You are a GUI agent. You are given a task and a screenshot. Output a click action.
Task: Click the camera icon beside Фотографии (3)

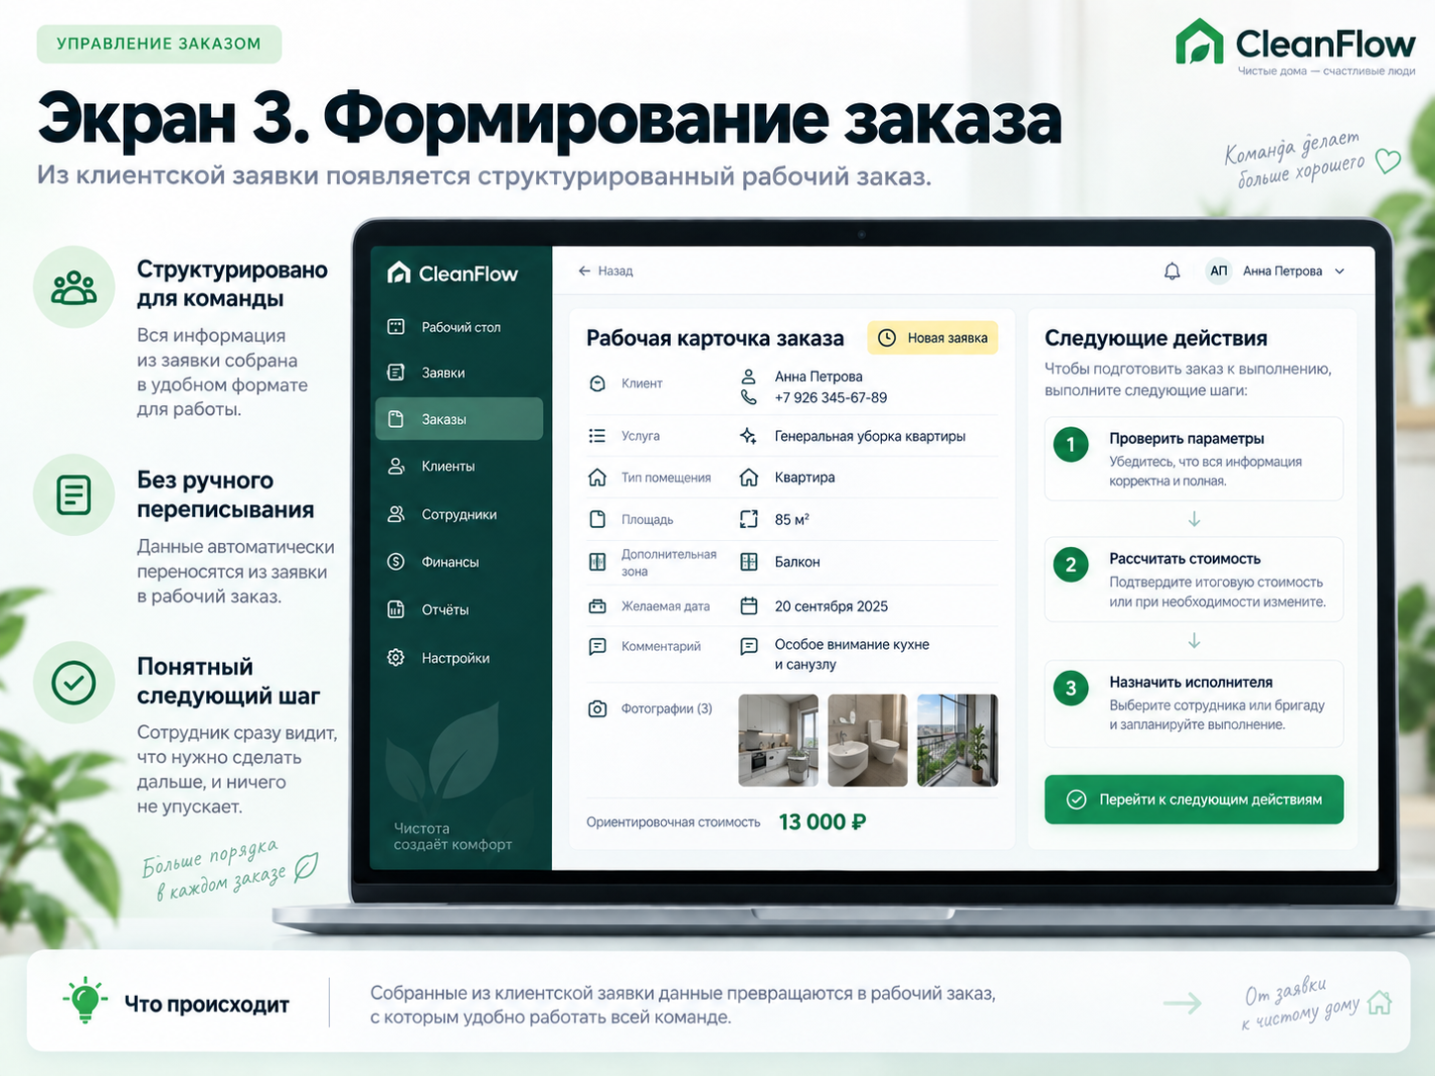[x=598, y=709]
